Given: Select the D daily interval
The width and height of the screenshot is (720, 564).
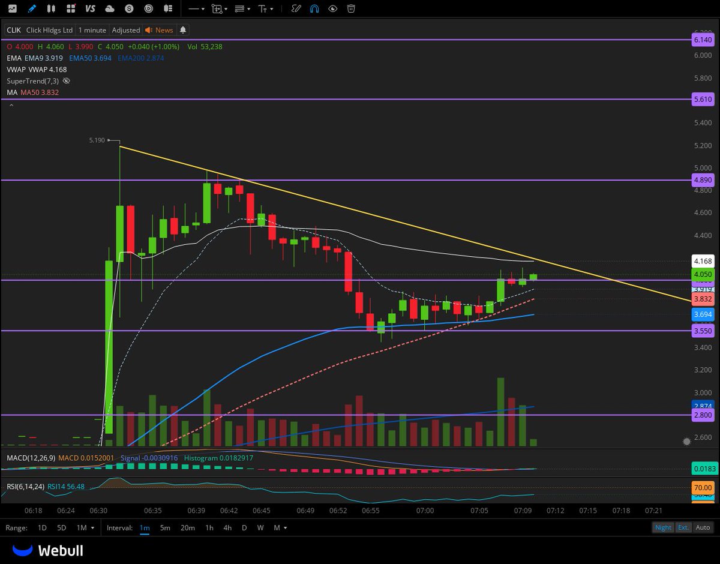Looking at the screenshot, I should tap(244, 528).
